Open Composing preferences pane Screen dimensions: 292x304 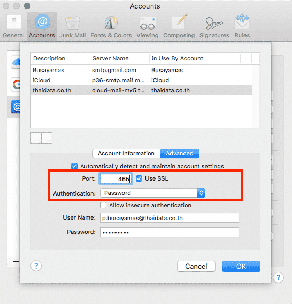click(x=179, y=27)
